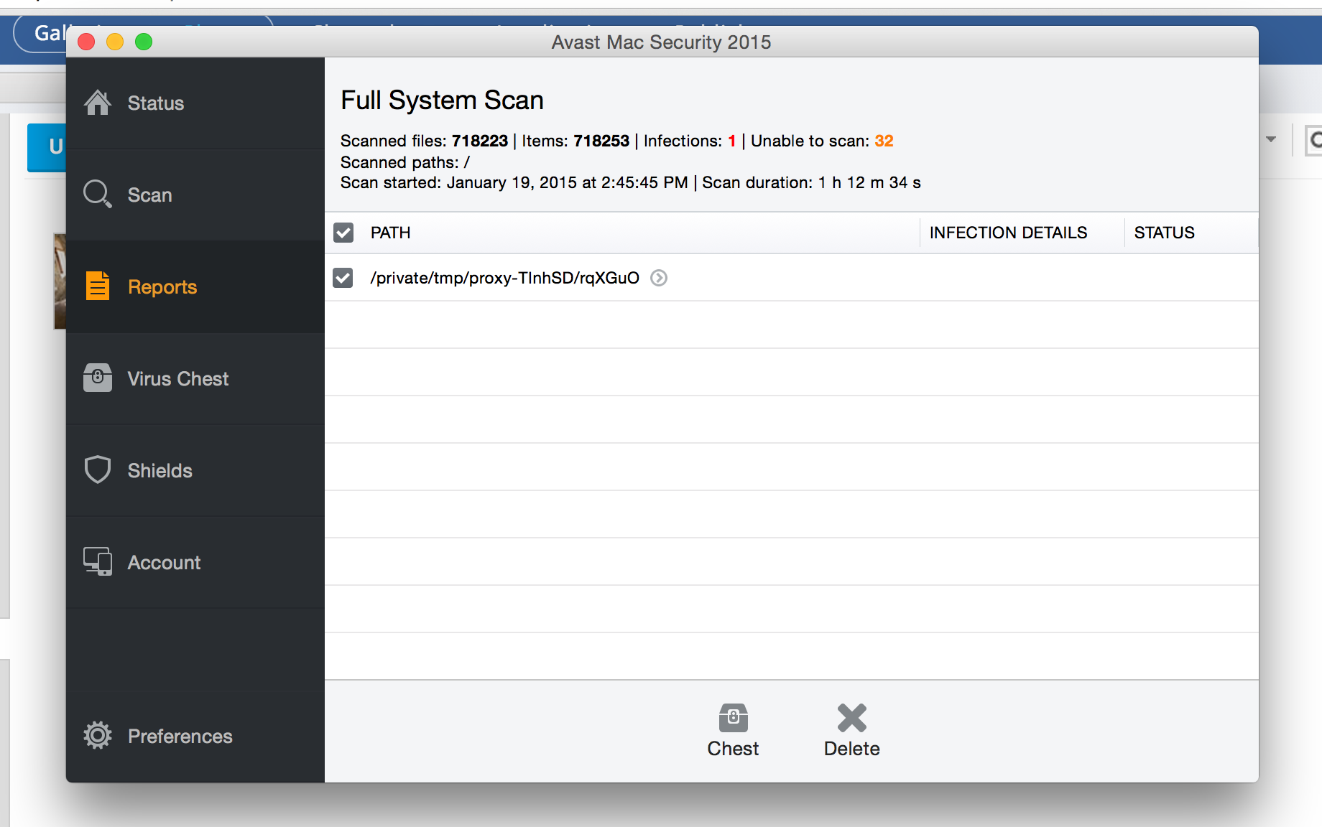The image size is (1322, 827).
Task: Move selected file to Chest
Action: [733, 731]
